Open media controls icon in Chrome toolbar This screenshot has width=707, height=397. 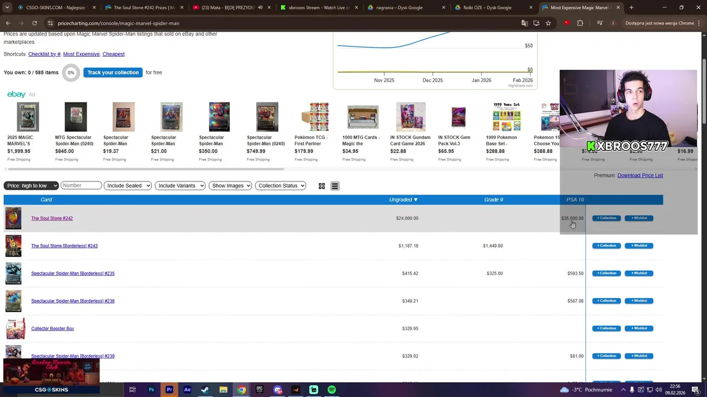click(x=600, y=23)
